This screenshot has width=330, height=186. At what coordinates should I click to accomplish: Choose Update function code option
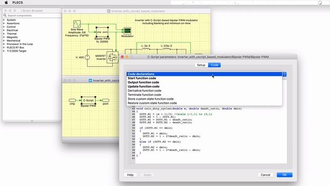click(x=204, y=86)
